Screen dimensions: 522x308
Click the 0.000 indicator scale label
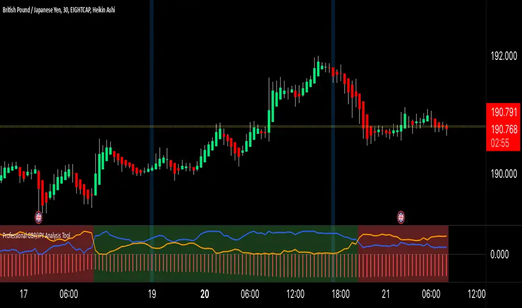pos(500,254)
